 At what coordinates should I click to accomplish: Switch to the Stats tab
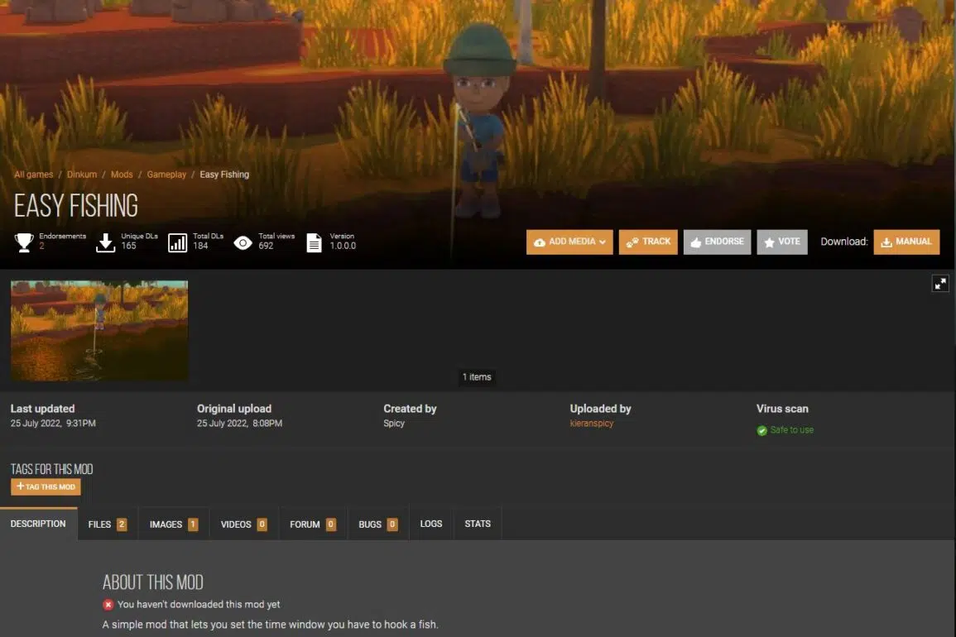pos(478,524)
